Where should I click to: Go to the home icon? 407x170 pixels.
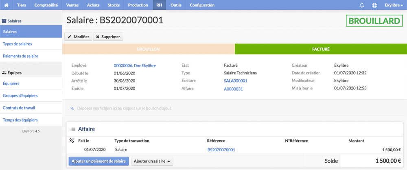tap(7, 5)
